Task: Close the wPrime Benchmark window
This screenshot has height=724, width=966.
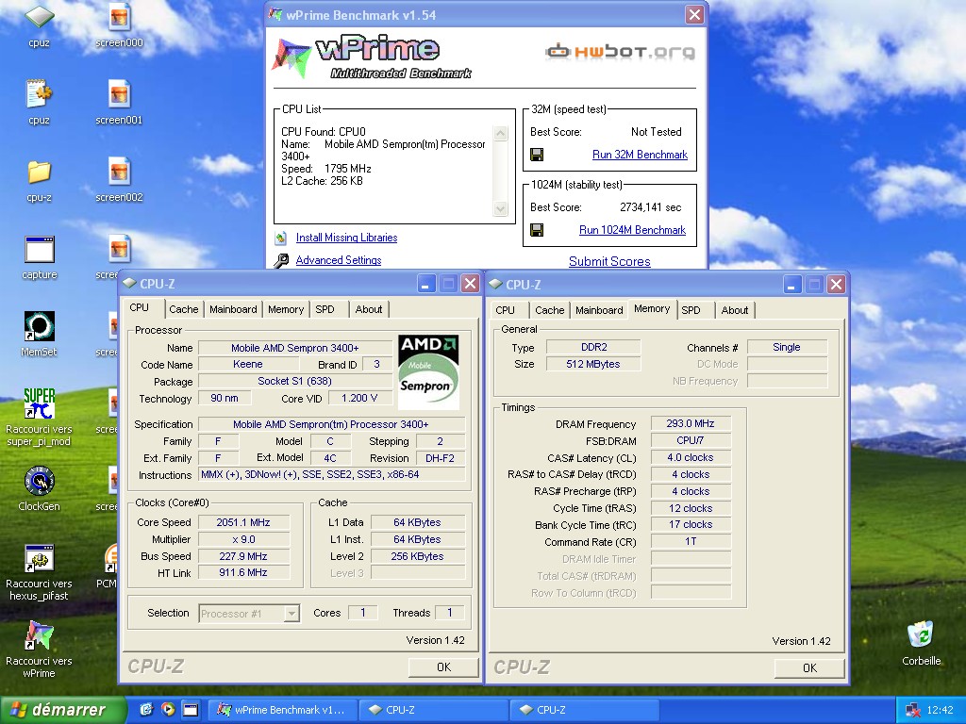Action: [694, 15]
